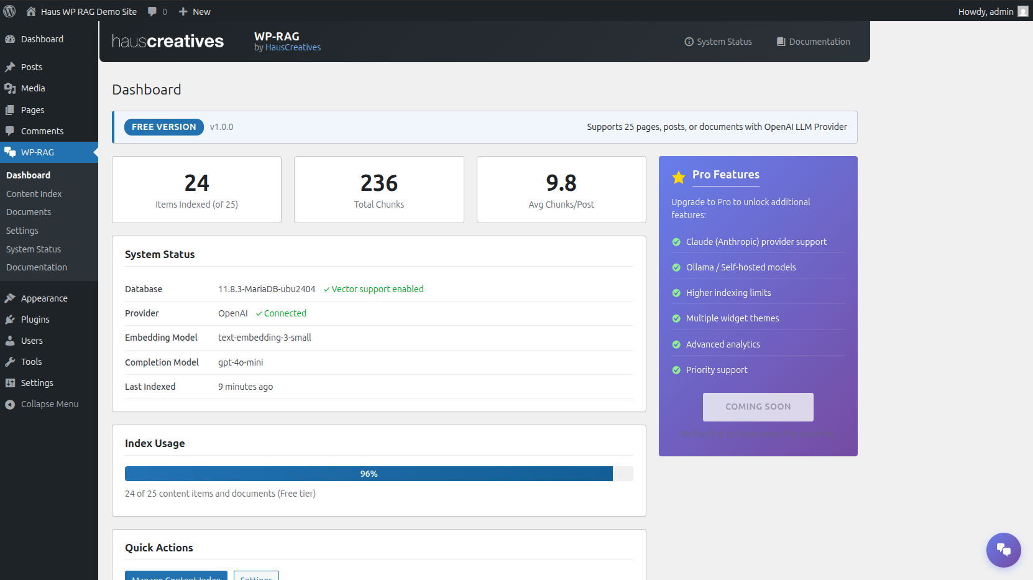Click checkmark beside Priority support
Screen dimensions: 1033x580
pos(676,370)
